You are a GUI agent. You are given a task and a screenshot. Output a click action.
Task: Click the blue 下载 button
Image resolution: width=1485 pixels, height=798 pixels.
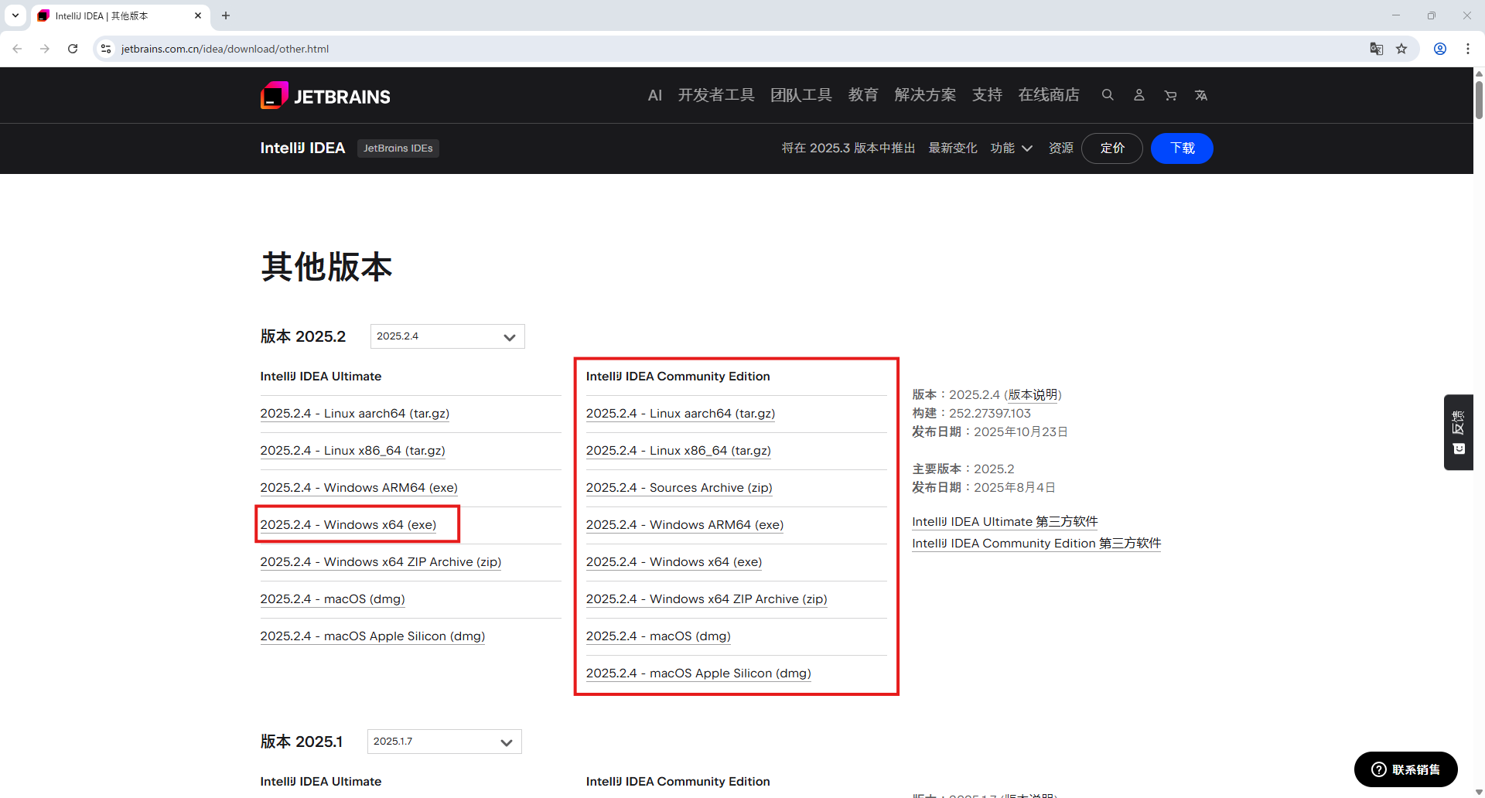pos(1182,148)
